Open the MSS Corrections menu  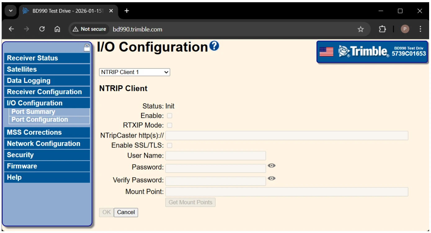coord(47,132)
